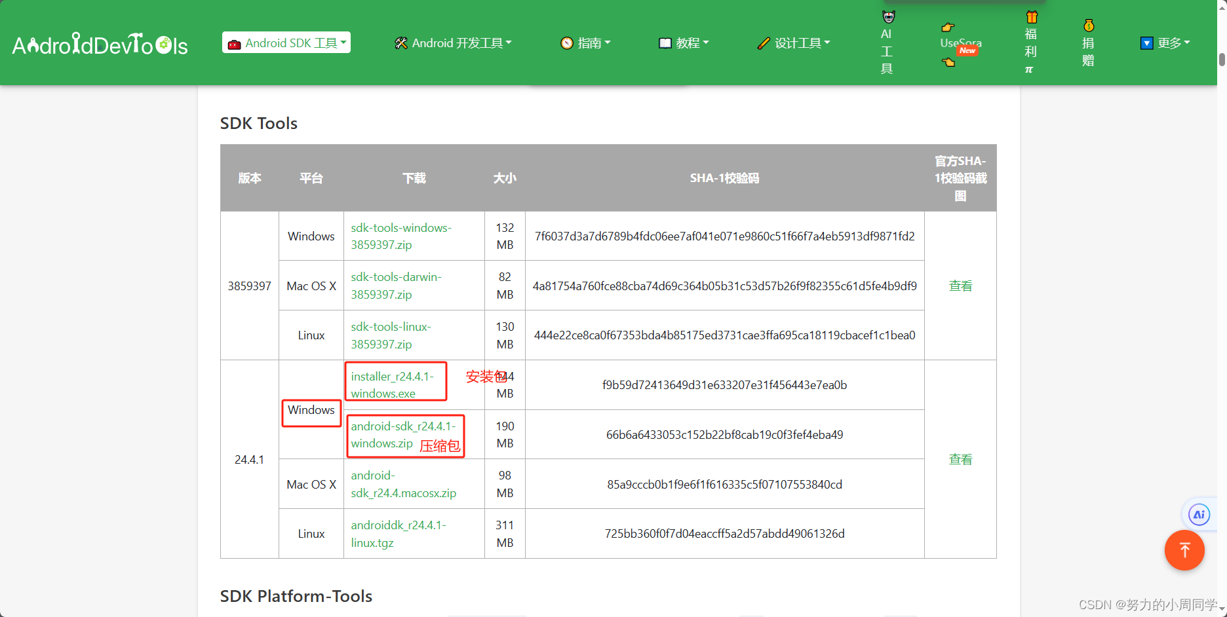The image size is (1227, 617).
Task: Expand the 教程 dropdown menu
Action: [x=684, y=43]
